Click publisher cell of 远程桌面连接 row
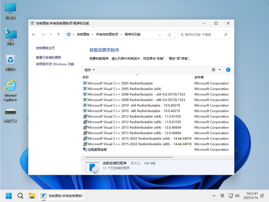Viewport: 269px width, 202px height. (x=211, y=150)
